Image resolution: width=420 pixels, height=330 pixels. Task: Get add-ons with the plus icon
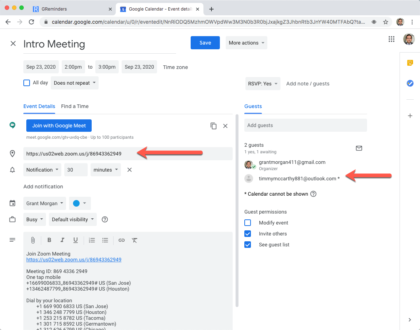(x=410, y=116)
